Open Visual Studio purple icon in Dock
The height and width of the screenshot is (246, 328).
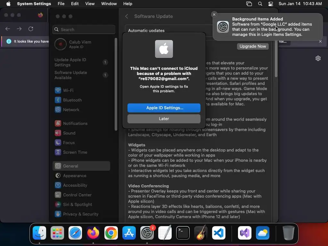point(245,233)
